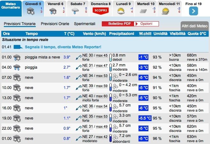Click the wind arrow for NE 31 / max 47

tap(79, 67)
